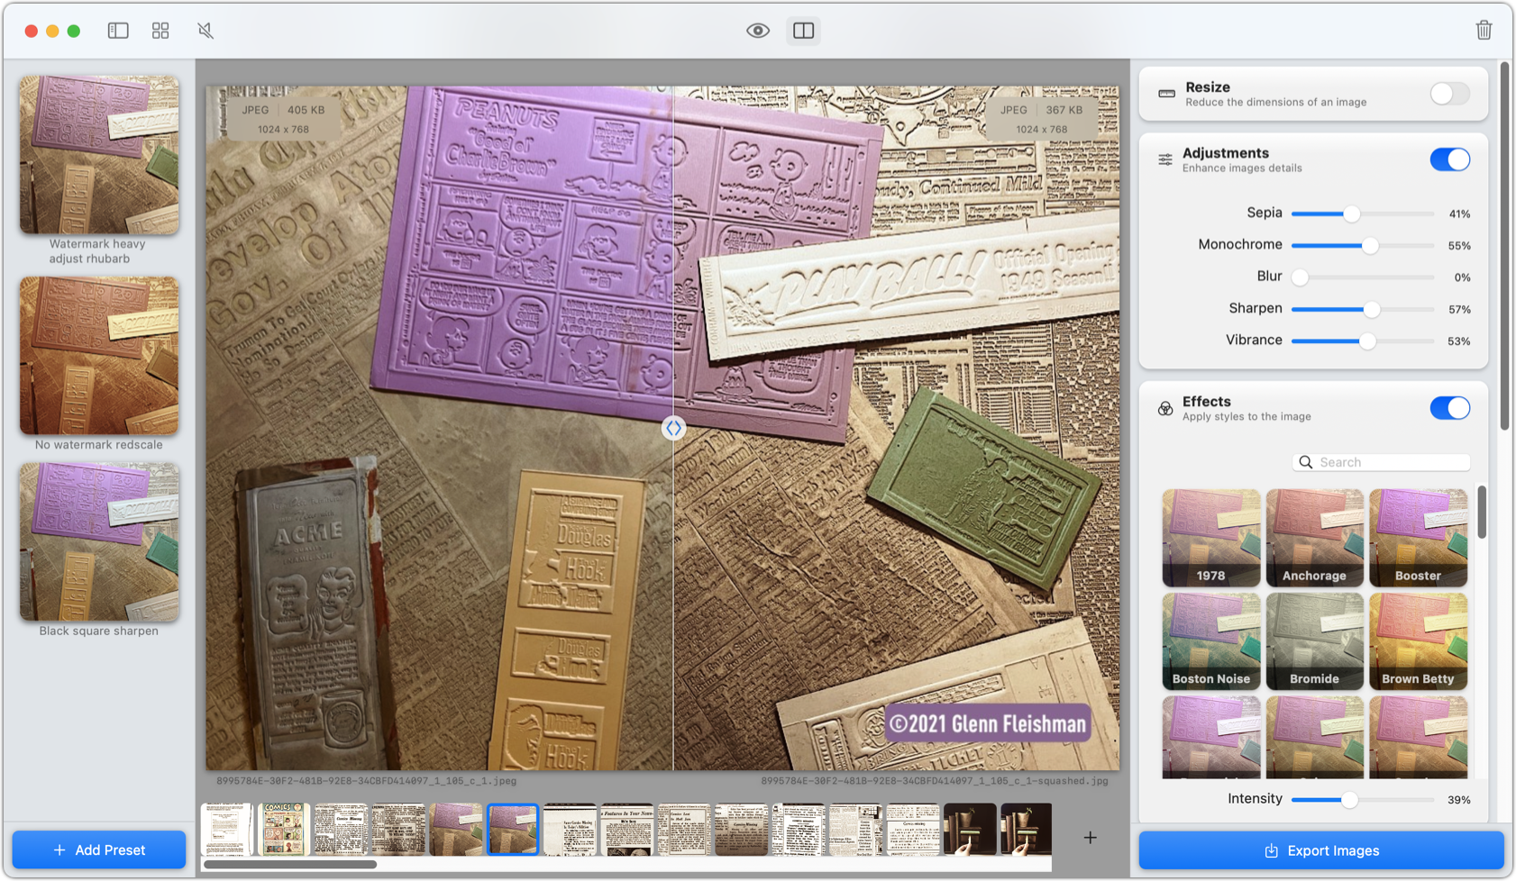1516x881 pixels.
Task: Click the Intensity 39% value
Action: click(x=1459, y=800)
